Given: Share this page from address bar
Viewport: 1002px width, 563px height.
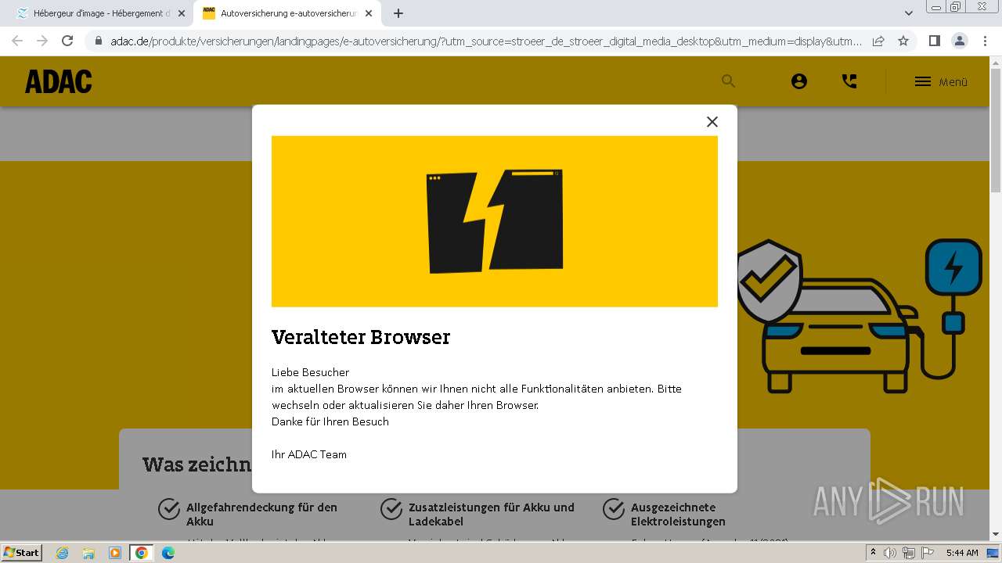Looking at the screenshot, I should pyautogui.click(x=878, y=41).
